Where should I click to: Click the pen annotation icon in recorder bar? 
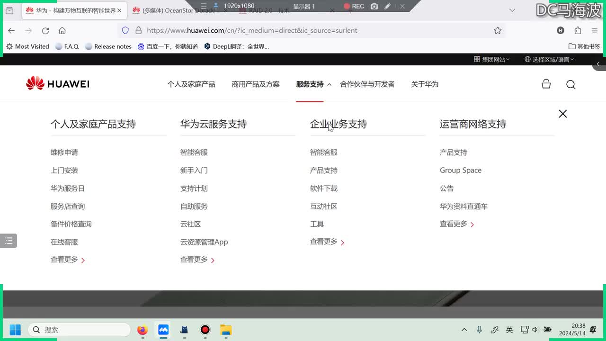tap(388, 6)
